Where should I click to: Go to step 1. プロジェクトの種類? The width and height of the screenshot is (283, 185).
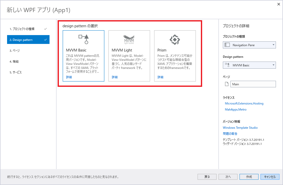pos(28,29)
